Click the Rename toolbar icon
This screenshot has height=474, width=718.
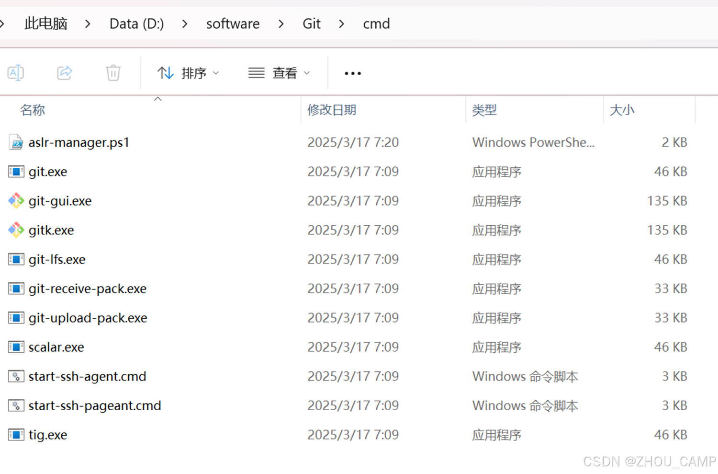coord(16,73)
